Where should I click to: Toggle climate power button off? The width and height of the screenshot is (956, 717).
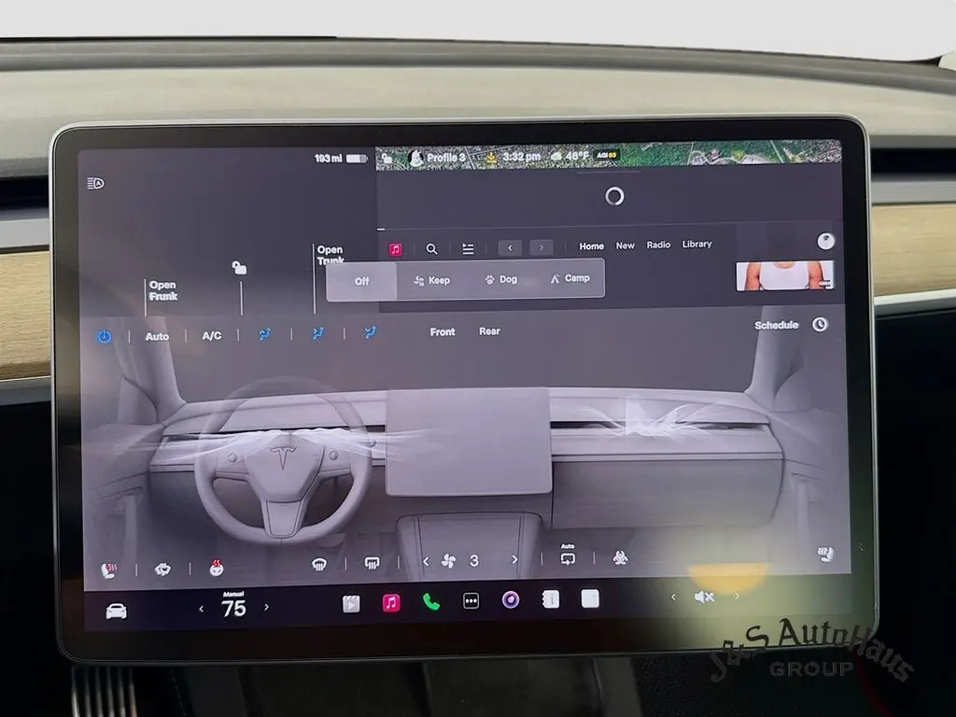point(105,336)
